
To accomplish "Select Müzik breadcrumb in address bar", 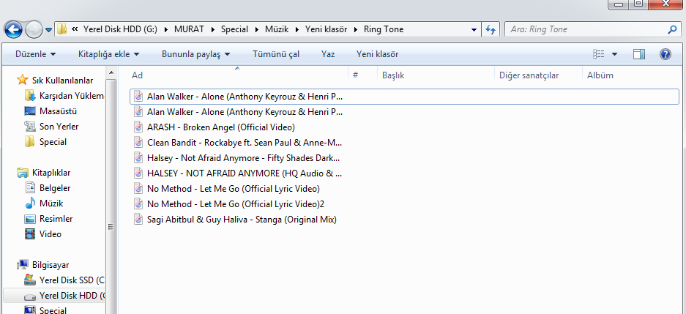I will (276, 29).
